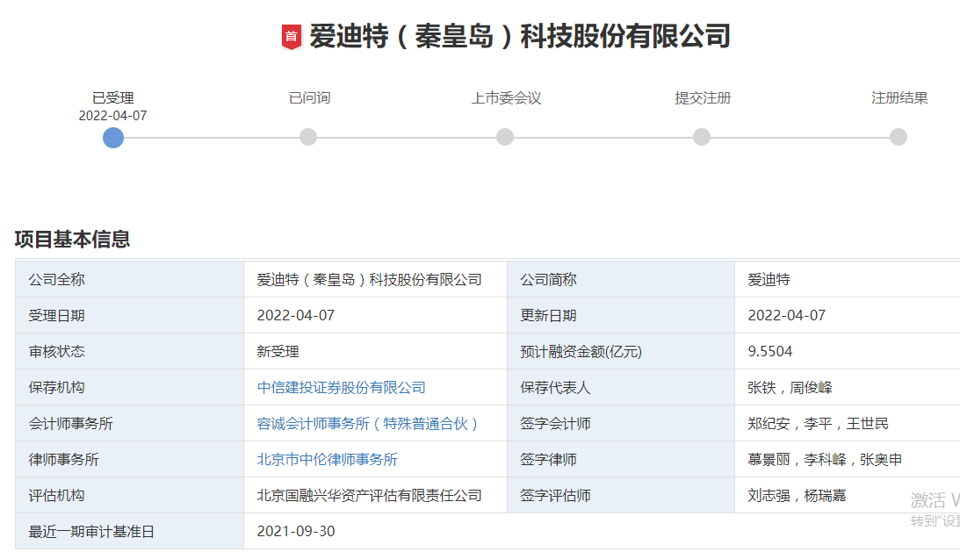The width and height of the screenshot is (960, 552).
Task: Click the 提交注册 stage label
Action: [703, 98]
